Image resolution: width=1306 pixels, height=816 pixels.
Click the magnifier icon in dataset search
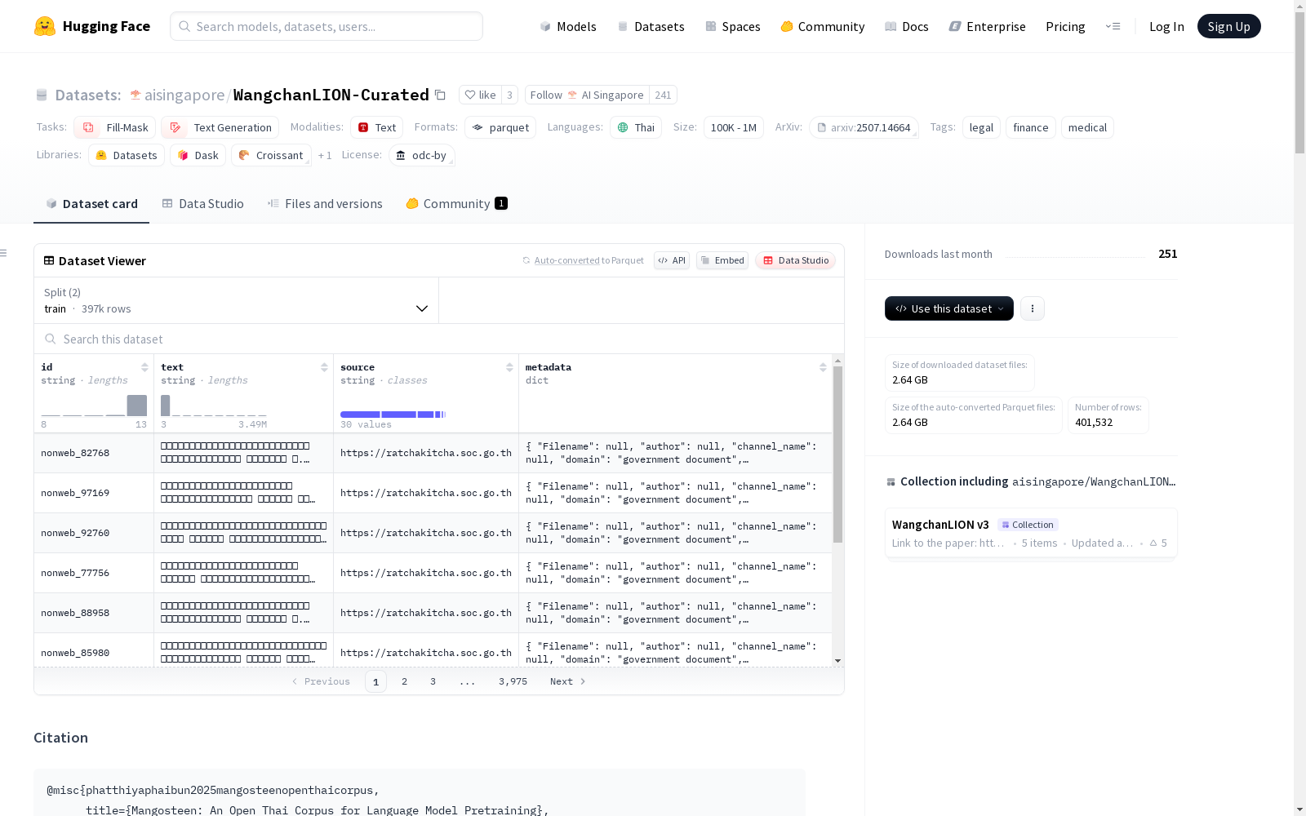(51, 339)
